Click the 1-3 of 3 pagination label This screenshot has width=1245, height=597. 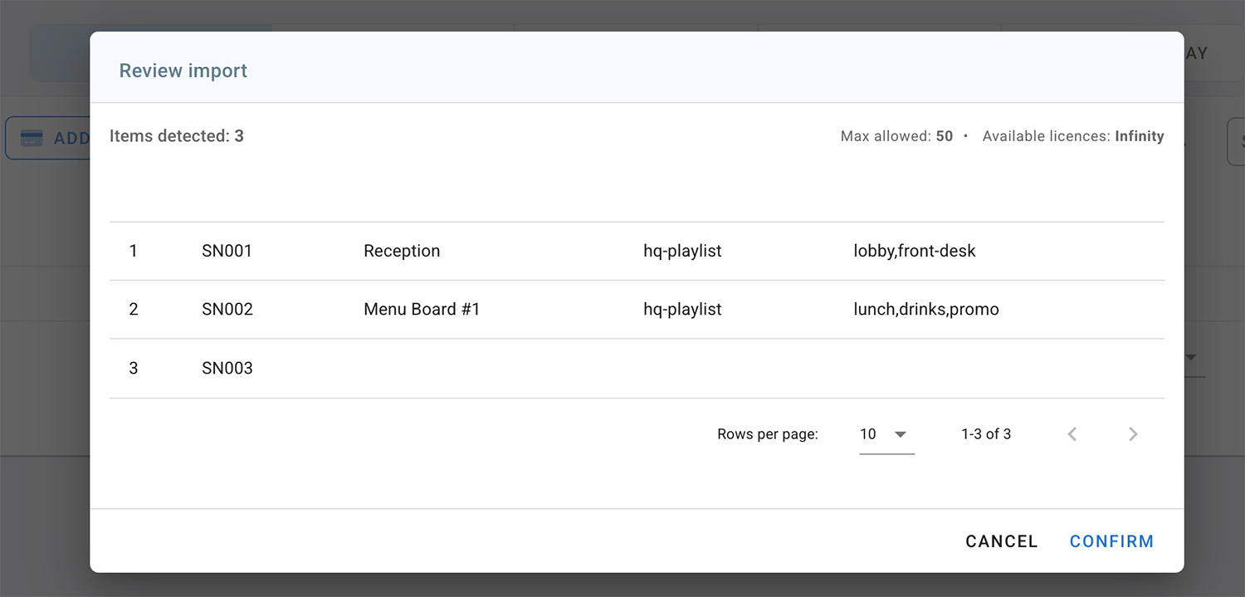tap(986, 433)
